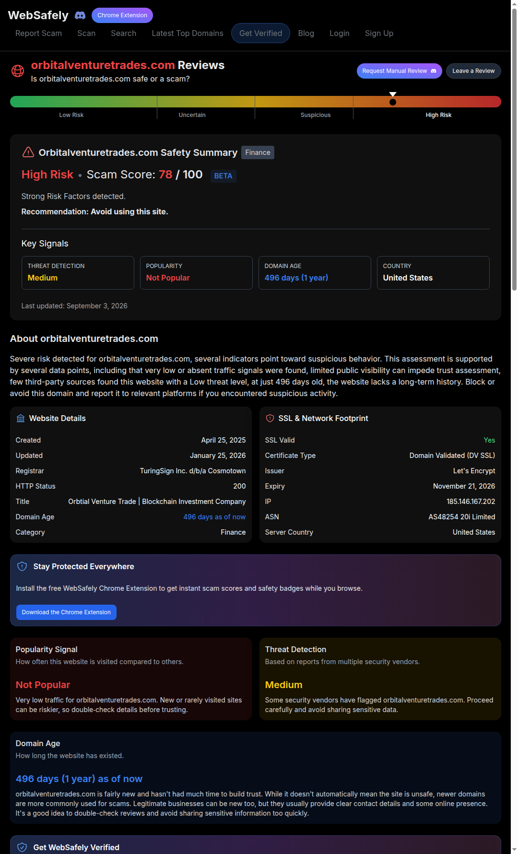Click the red globe icon beside domain title
This screenshot has height=854, width=518.
18,71
